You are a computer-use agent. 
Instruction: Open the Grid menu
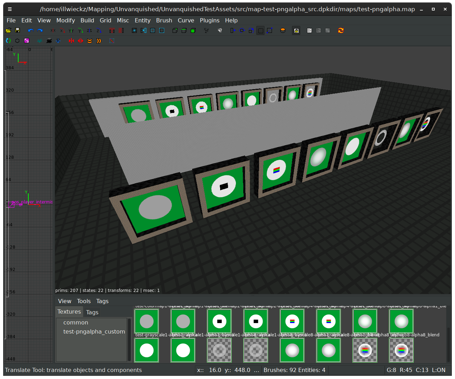(105, 20)
